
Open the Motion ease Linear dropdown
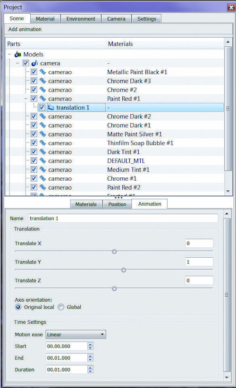(76, 335)
